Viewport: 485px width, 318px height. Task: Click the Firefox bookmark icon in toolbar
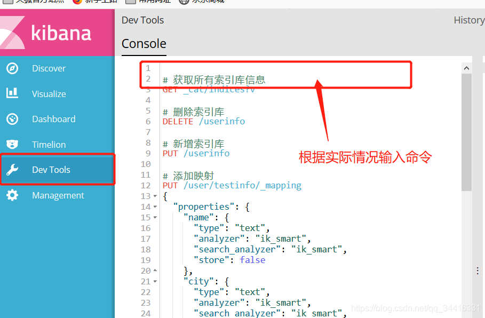pyautogui.click(x=77, y=1)
